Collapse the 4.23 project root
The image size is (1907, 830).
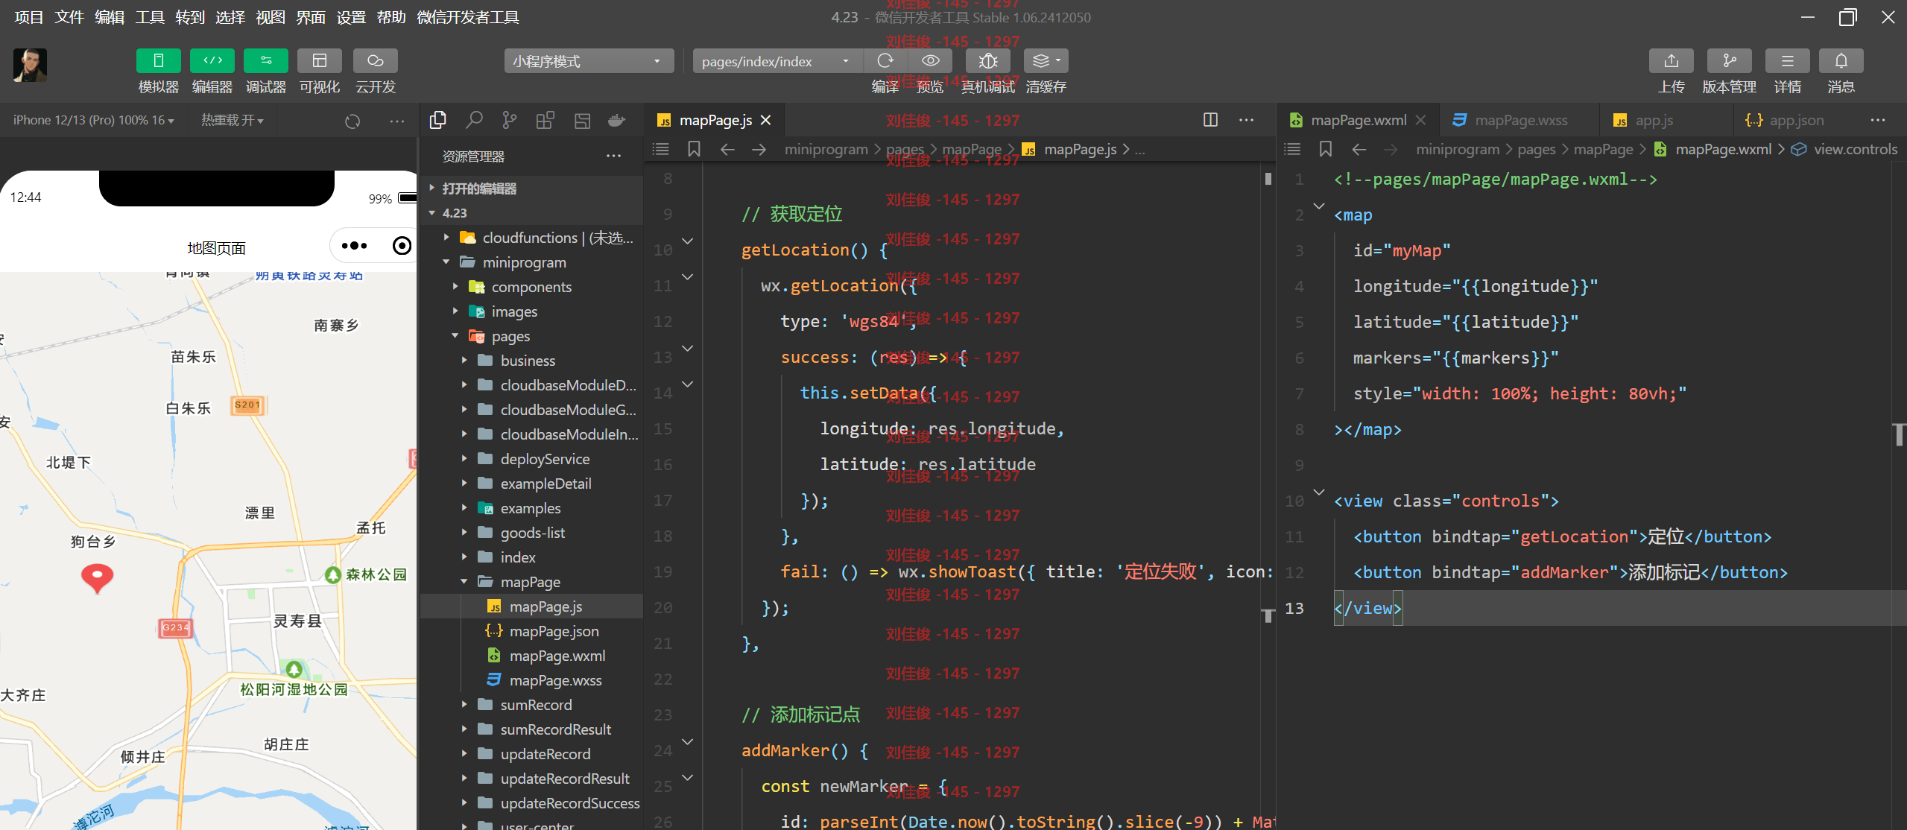(x=531, y=213)
